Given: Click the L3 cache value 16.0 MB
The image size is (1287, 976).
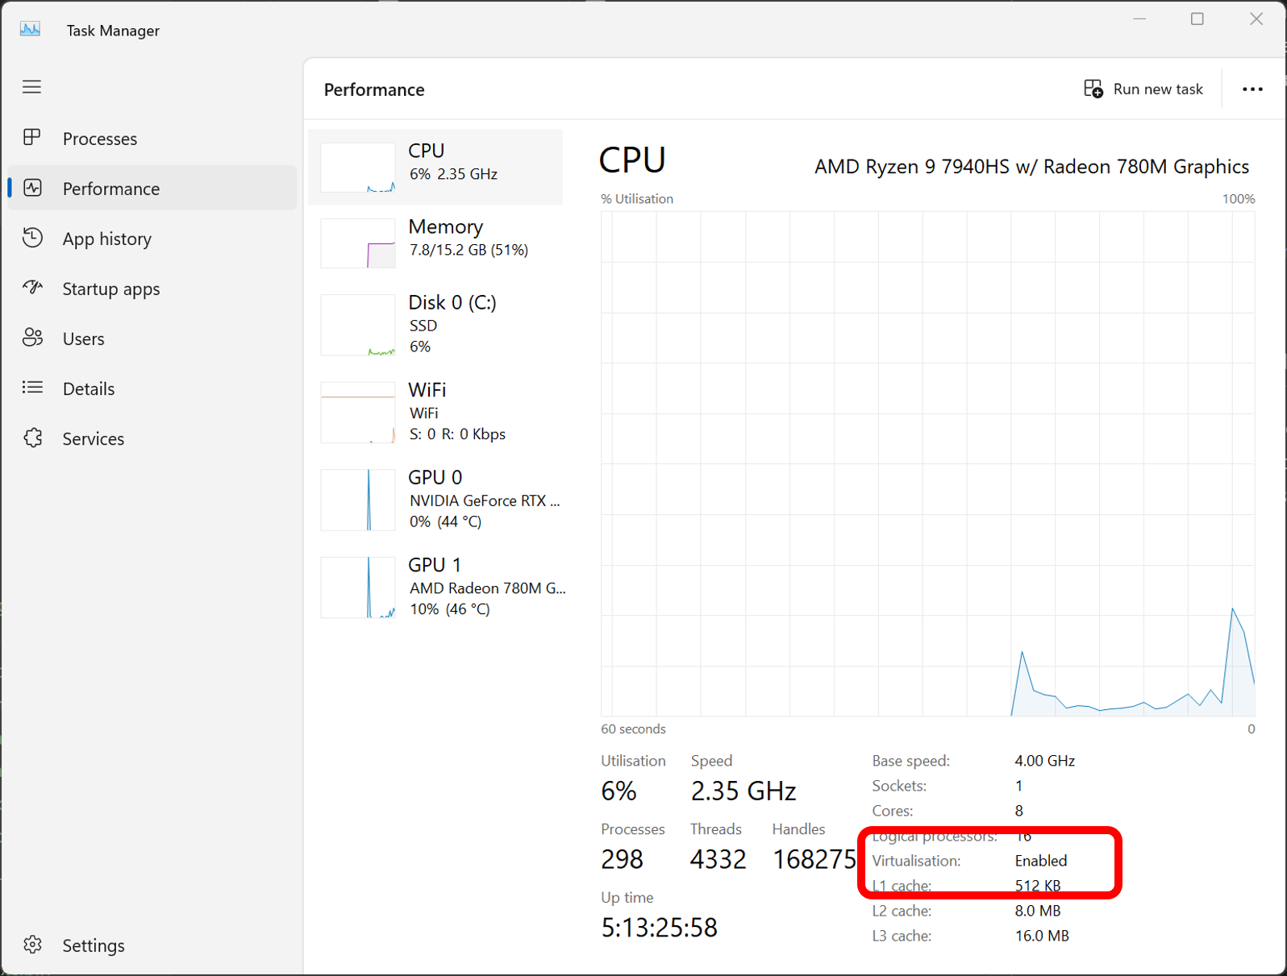Looking at the screenshot, I should point(1041,936).
